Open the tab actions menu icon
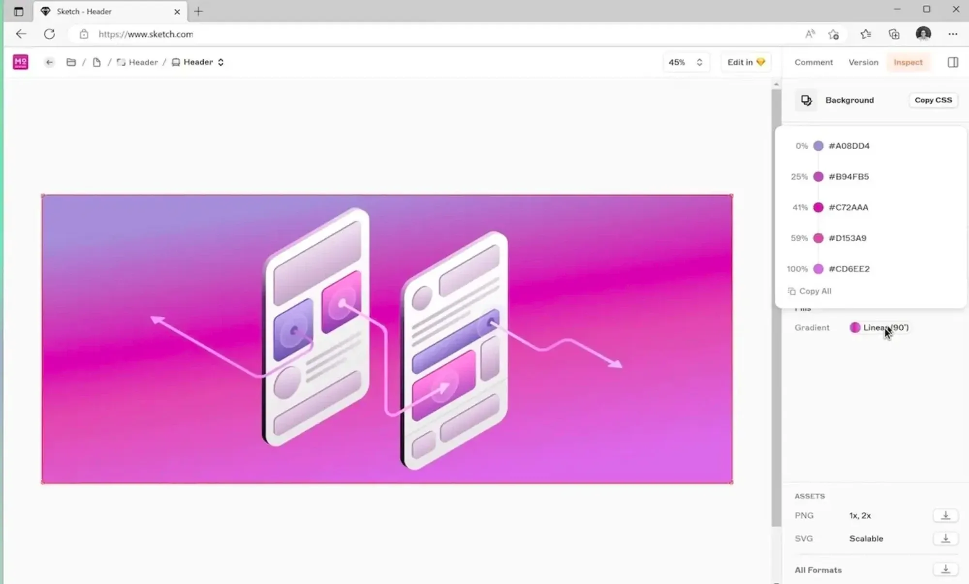The width and height of the screenshot is (969, 584). (x=18, y=11)
